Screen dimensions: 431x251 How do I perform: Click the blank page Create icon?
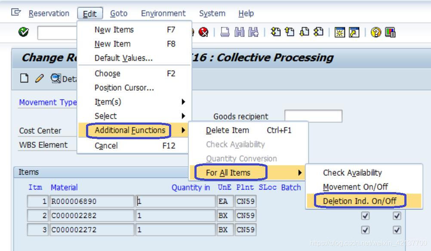click(x=24, y=78)
